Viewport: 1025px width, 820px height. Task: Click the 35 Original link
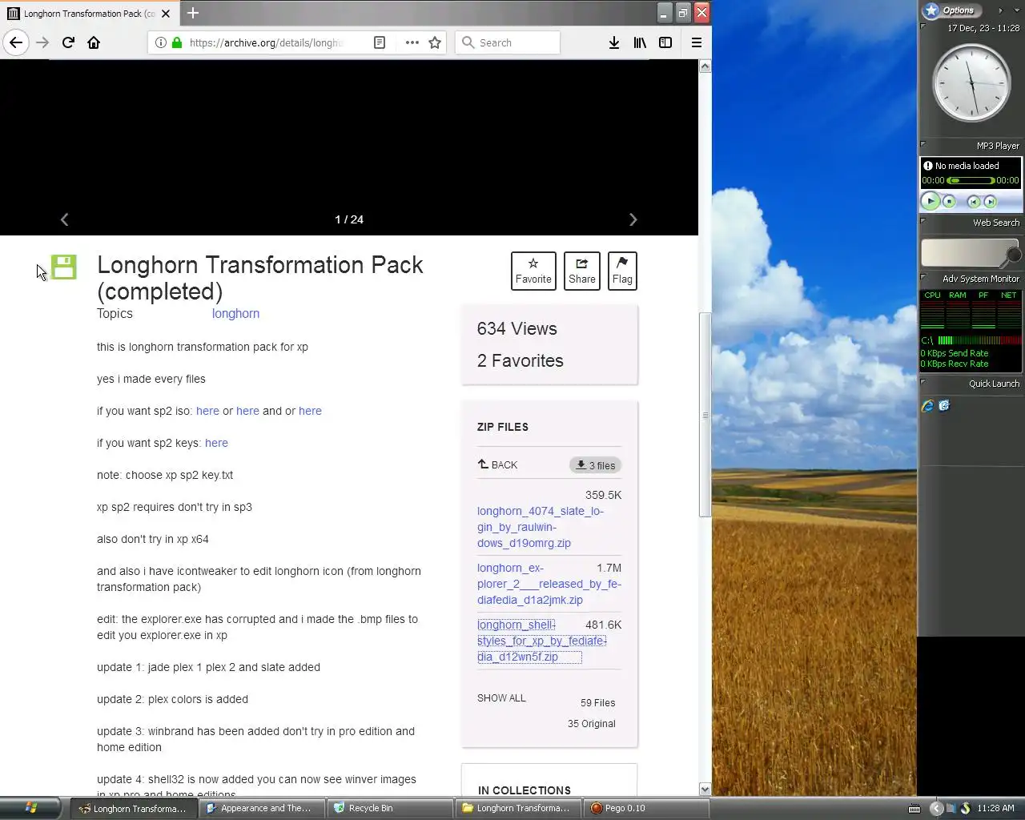tap(592, 724)
